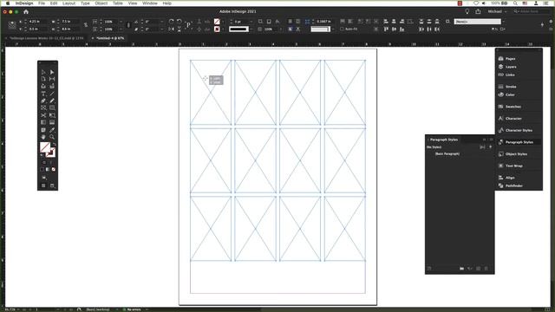Switch to the InDesign Lessons document tab
The image size is (555, 312).
(46, 38)
